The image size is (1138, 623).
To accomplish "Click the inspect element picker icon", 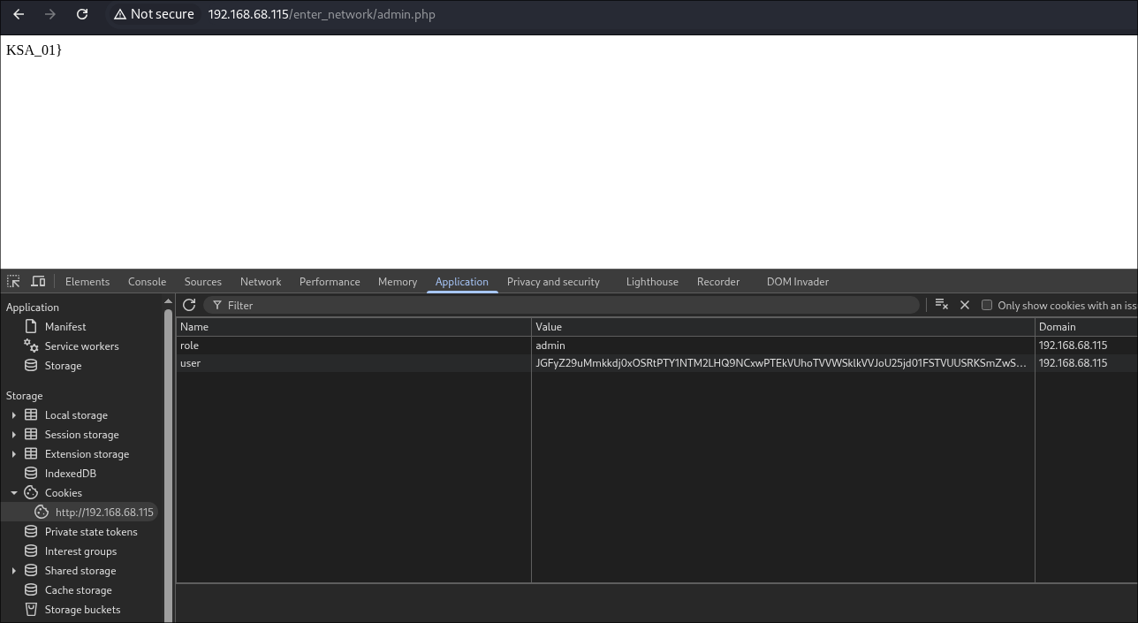I will coord(13,282).
